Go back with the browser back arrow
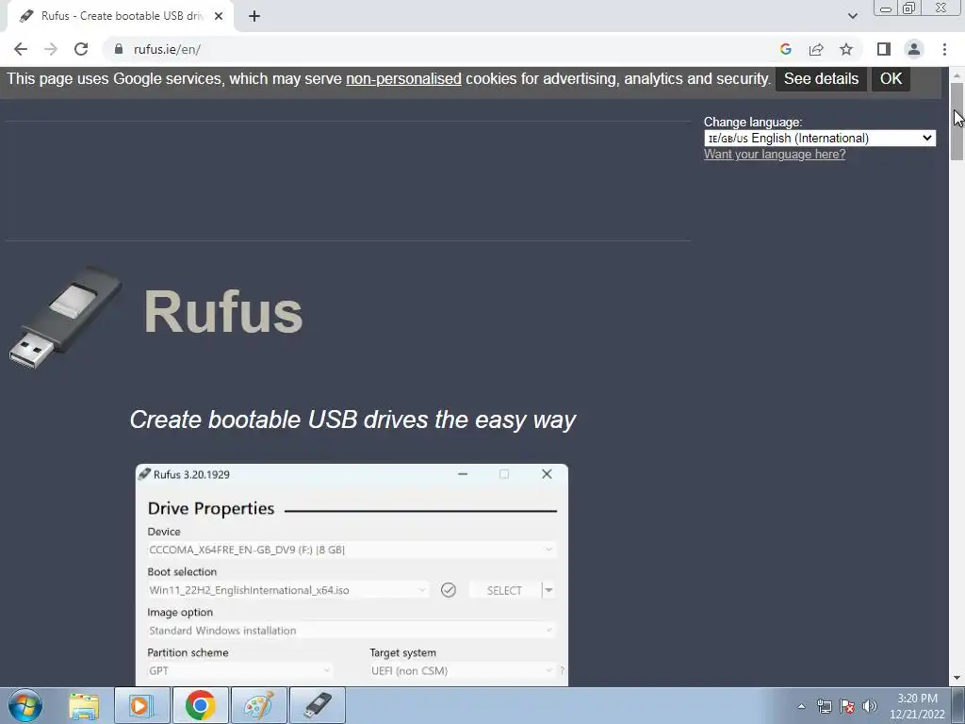 (21, 49)
